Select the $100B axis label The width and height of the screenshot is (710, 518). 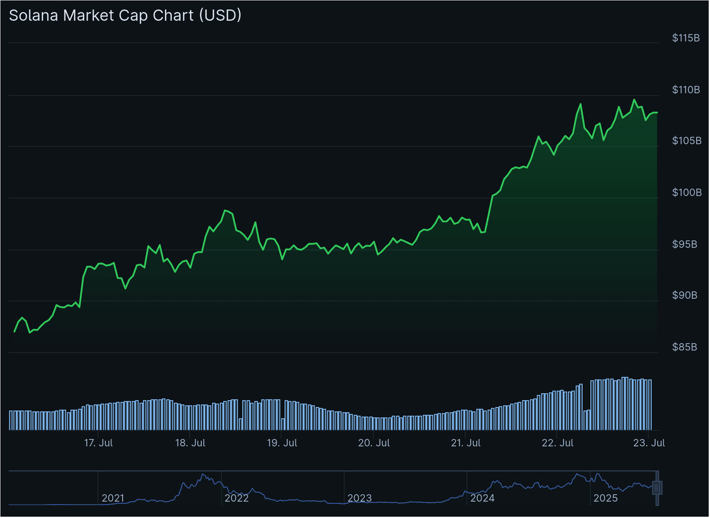tap(687, 193)
